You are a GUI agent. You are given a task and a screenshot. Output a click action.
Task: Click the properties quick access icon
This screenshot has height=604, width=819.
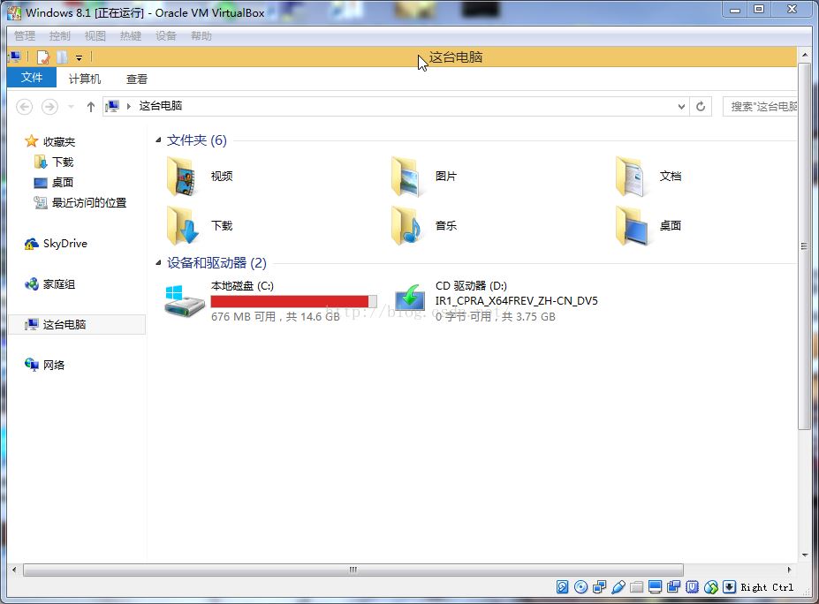click(42, 57)
